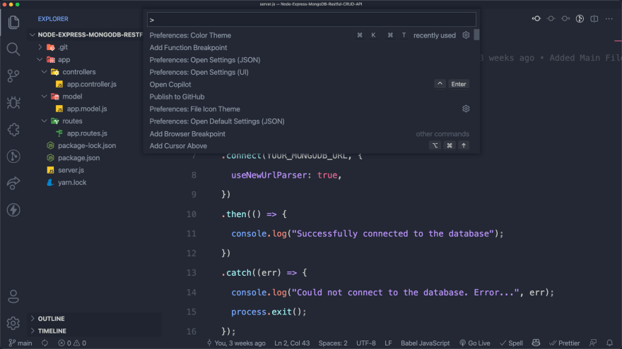Image resolution: width=622 pixels, height=349 pixels.
Task: Open the Extensions view
Action: (x=13, y=130)
